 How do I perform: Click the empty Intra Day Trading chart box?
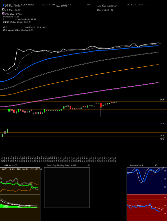click(x=67, y=188)
